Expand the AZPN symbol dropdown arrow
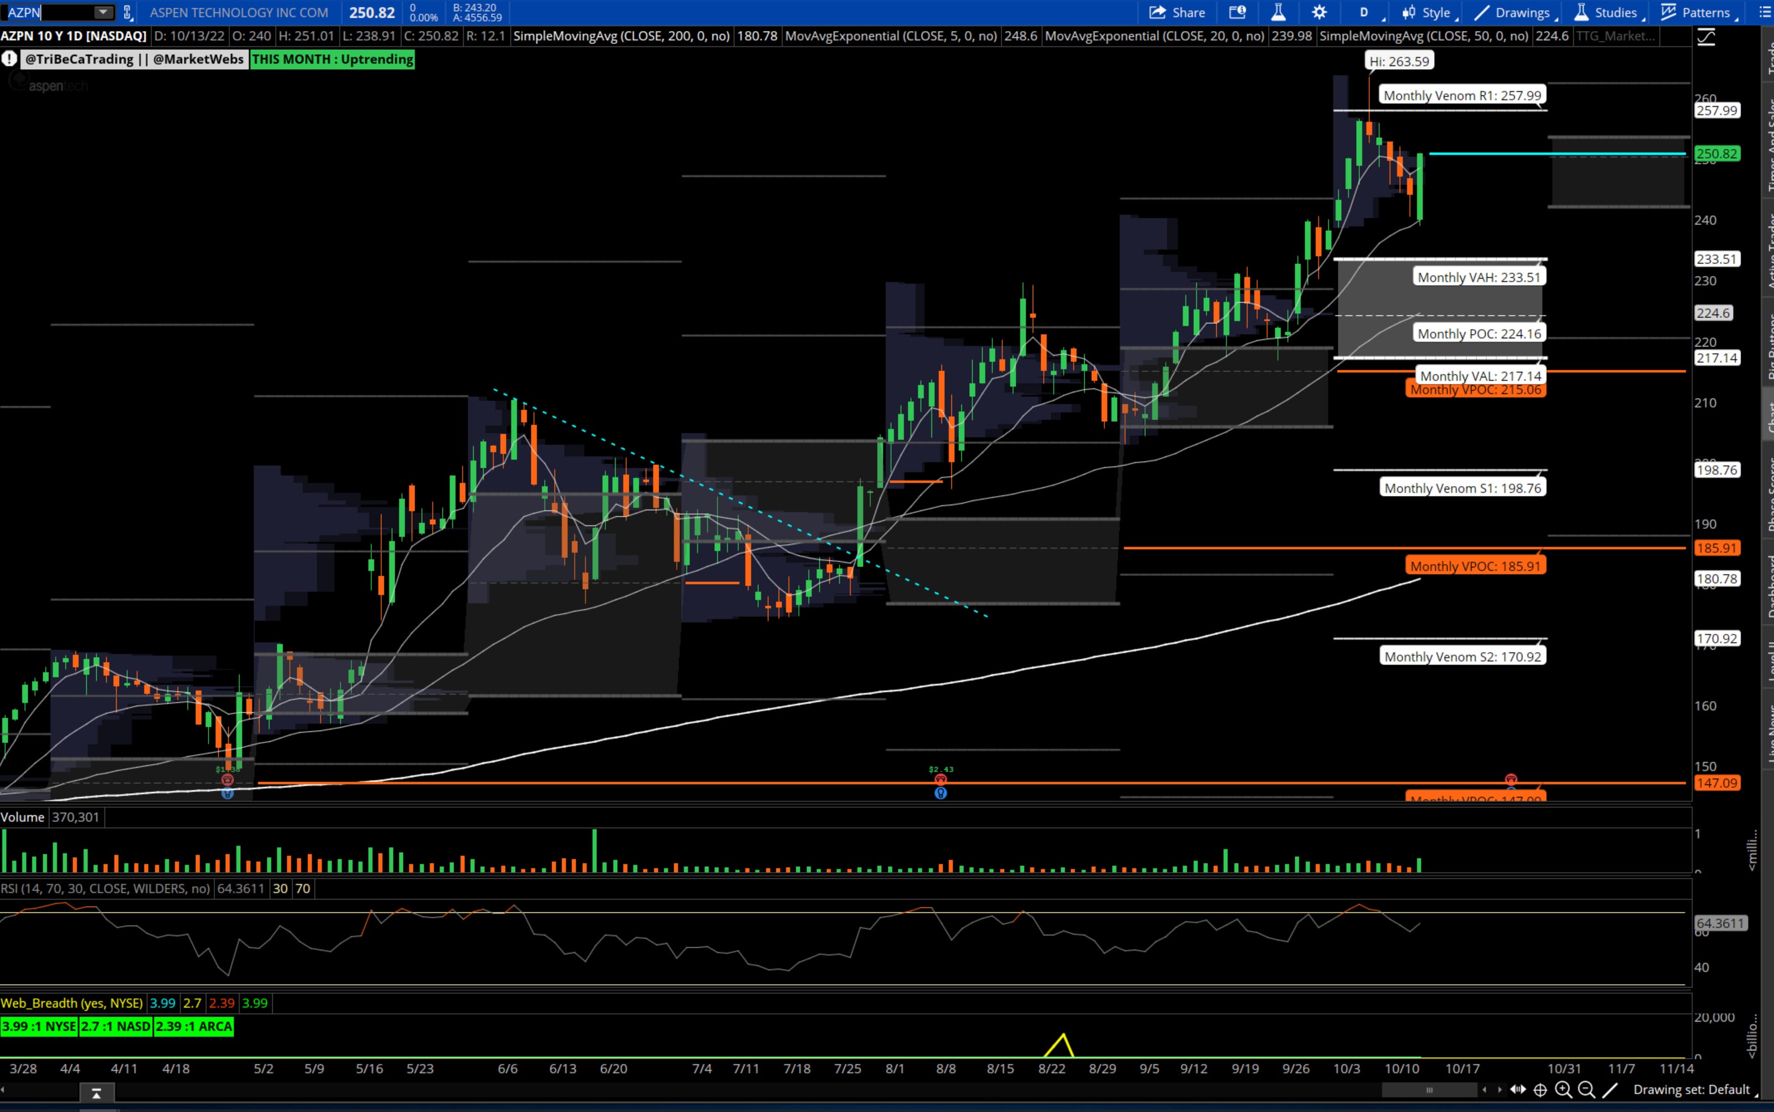The height and width of the screenshot is (1112, 1774). coord(103,13)
